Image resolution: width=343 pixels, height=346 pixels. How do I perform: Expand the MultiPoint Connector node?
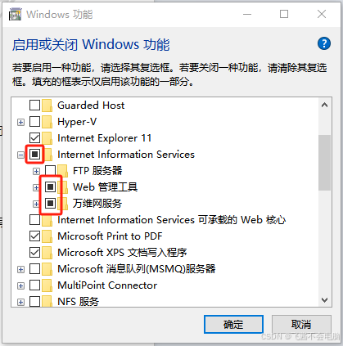point(20,285)
